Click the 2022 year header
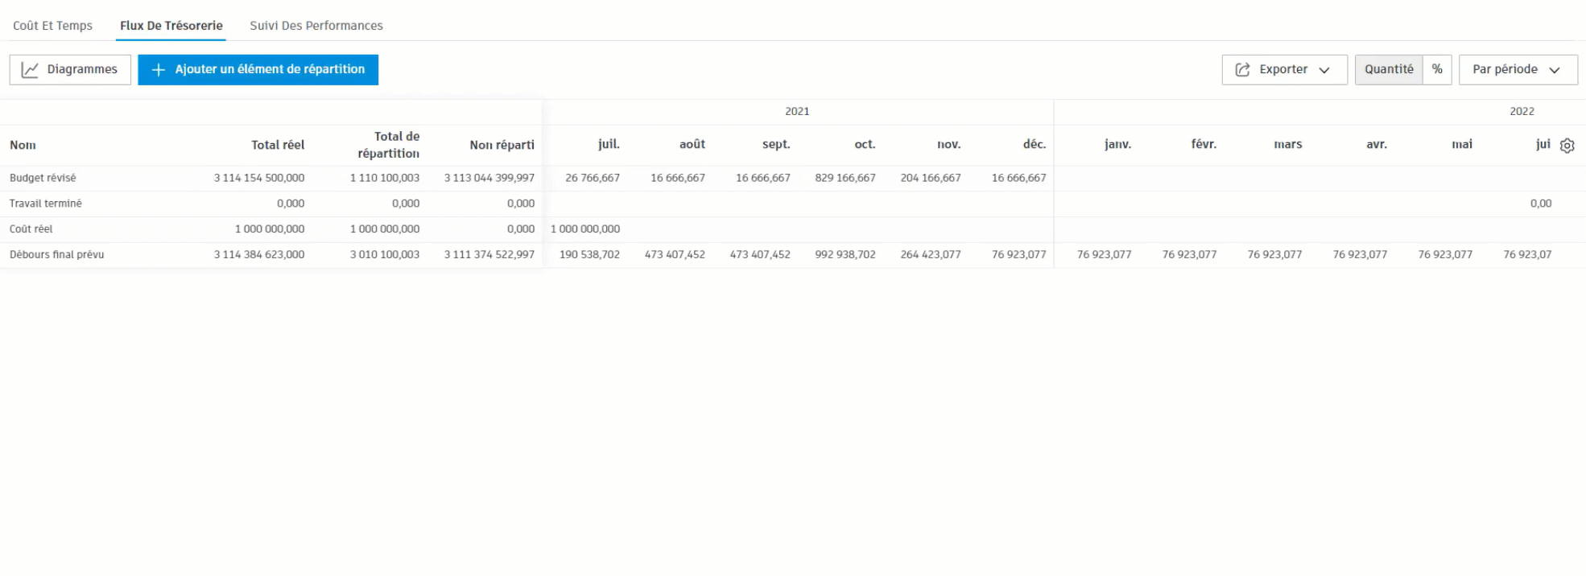 click(1522, 111)
